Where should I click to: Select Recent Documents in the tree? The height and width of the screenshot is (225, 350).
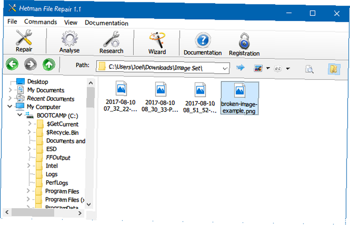(x=50, y=99)
